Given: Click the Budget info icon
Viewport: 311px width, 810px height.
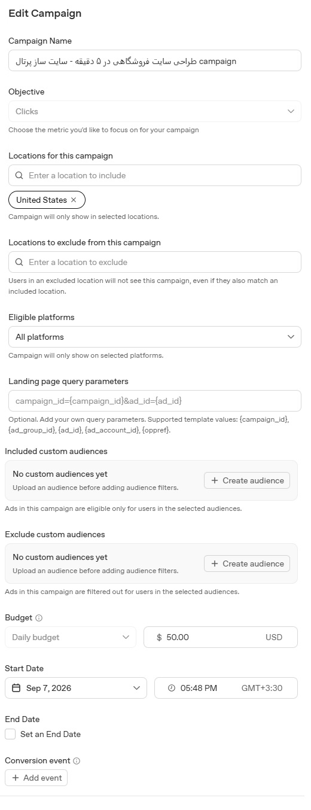Looking at the screenshot, I should (x=39, y=618).
